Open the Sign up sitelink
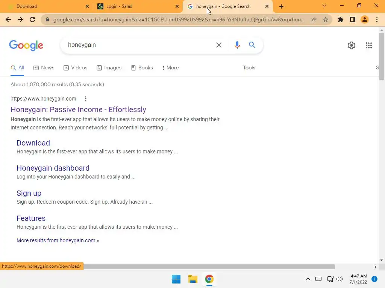 coord(29,193)
